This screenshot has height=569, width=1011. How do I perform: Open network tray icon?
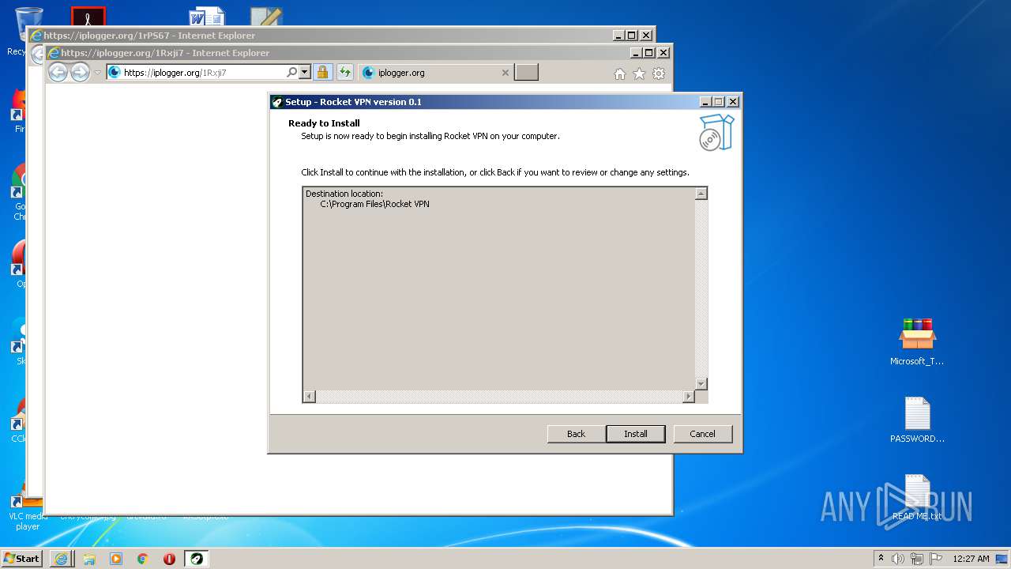(x=917, y=559)
